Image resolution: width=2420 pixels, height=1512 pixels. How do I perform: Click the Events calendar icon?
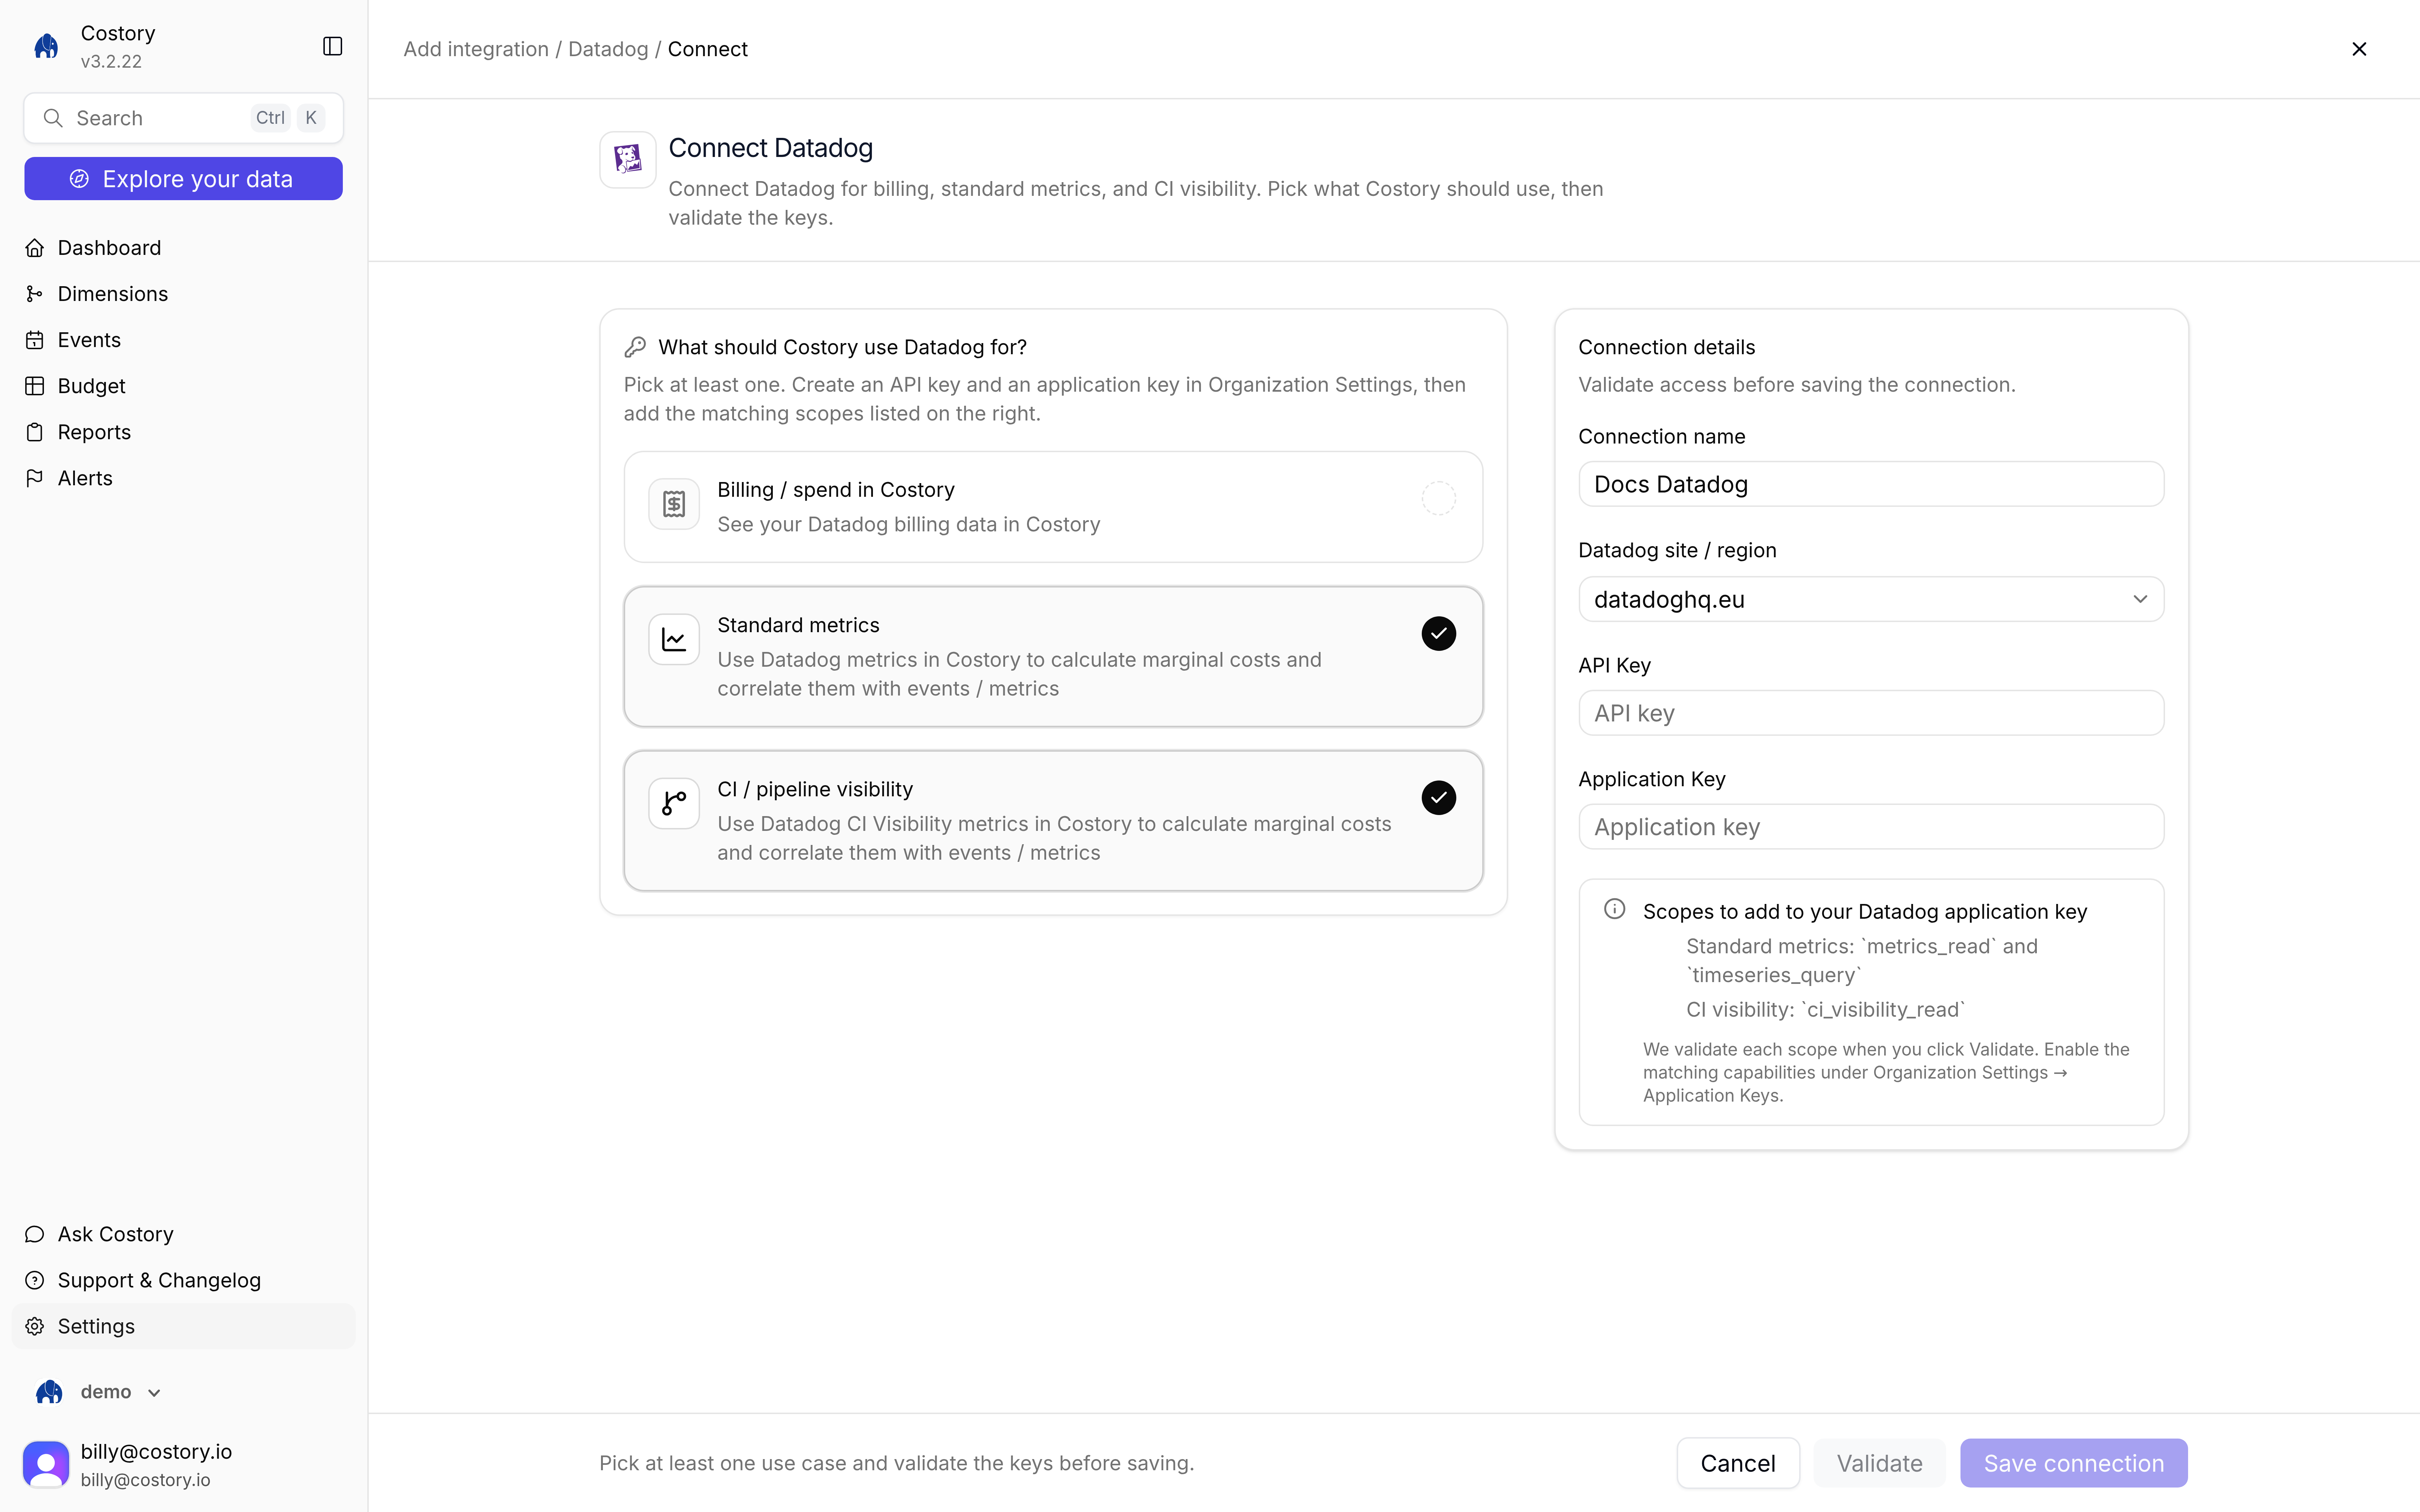point(35,340)
